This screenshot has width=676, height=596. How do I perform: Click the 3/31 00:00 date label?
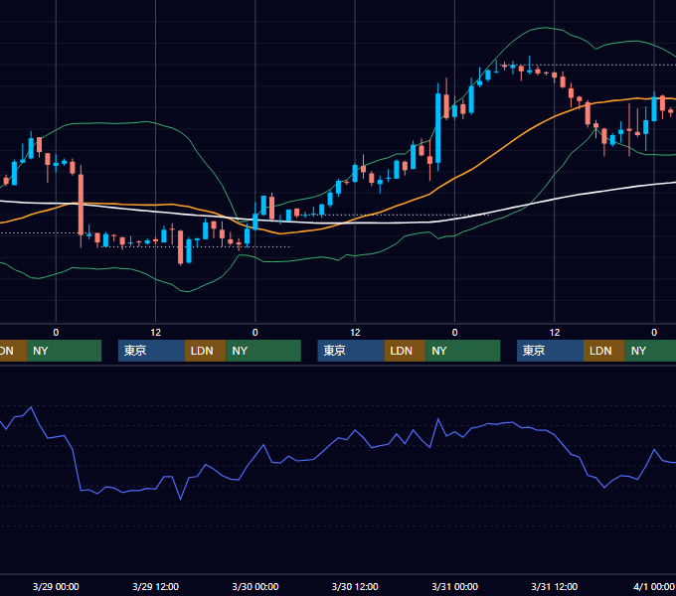pyautogui.click(x=454, y=586)
